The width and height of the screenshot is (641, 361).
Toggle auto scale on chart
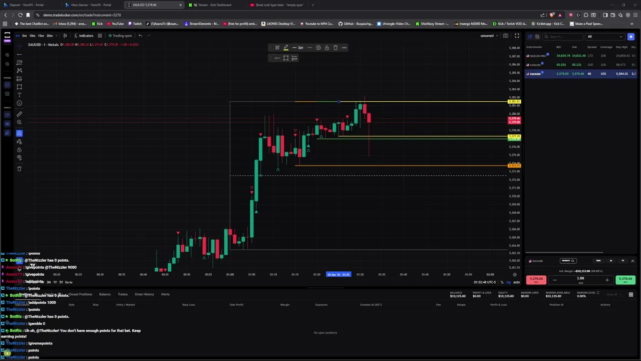tap(516, 282)
